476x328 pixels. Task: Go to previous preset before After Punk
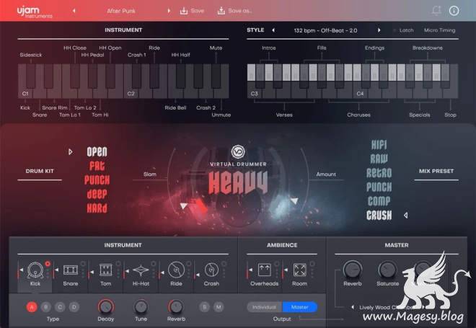[x=74, y=11]
